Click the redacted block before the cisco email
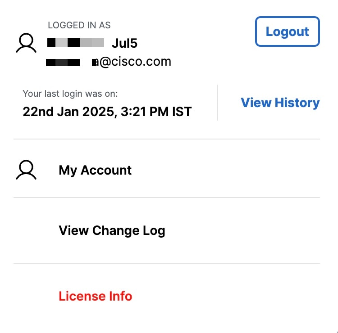 pos(63,63)
